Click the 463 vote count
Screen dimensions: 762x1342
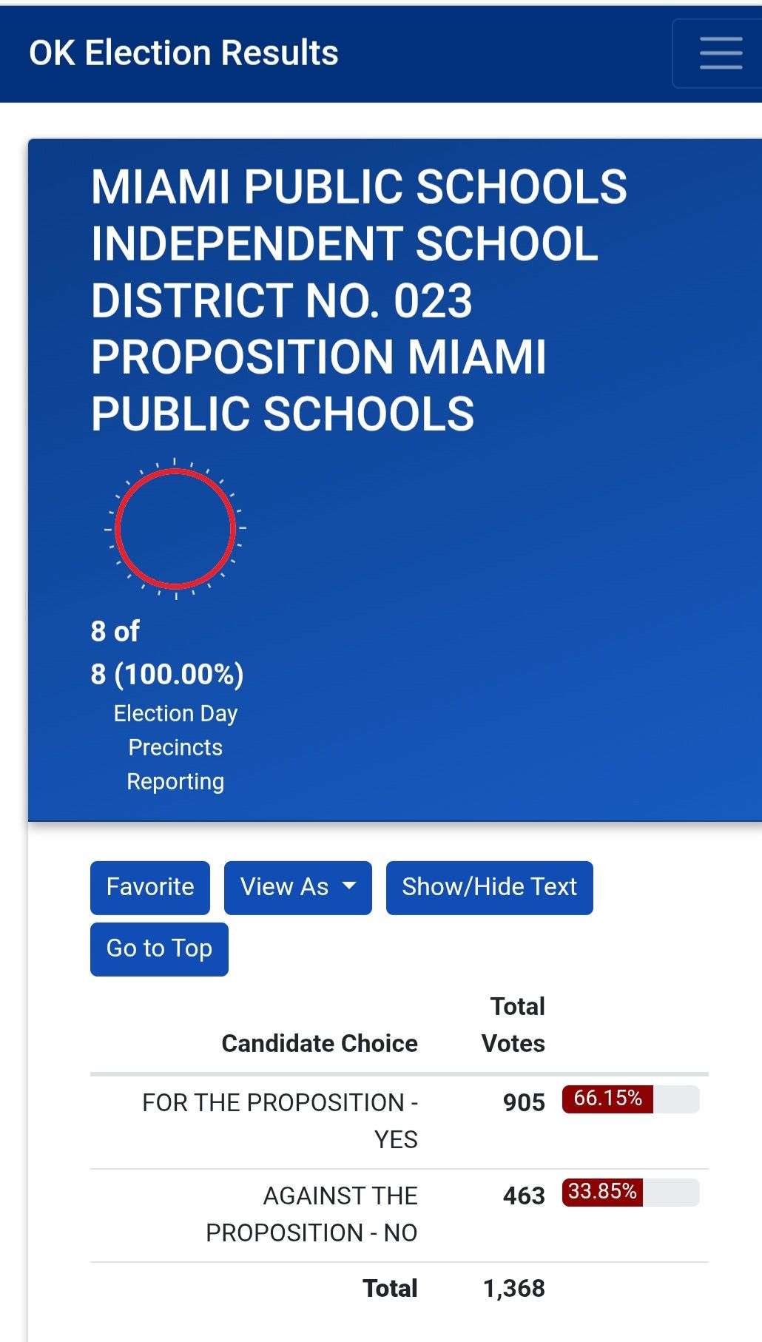[524, 1196]
